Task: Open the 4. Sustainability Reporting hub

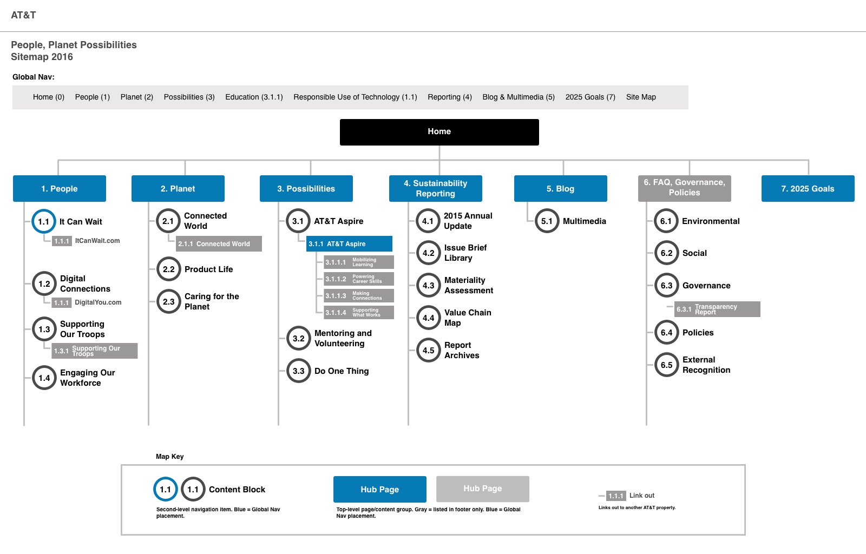Action: click(x=436, y=189)
